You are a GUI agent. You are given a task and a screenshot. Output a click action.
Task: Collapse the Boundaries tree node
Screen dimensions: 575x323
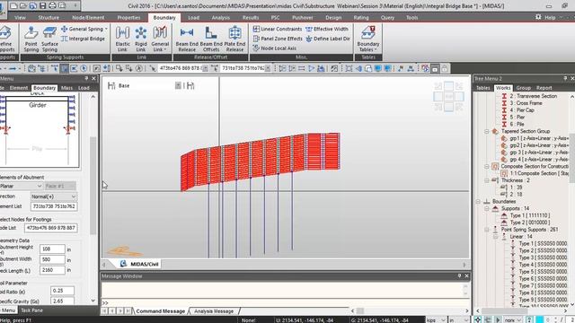click(x=478, y=201)
